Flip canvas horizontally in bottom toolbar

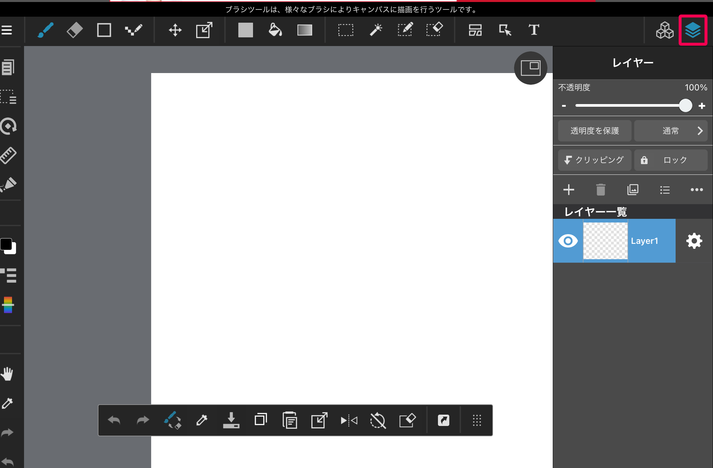pyautogui.click(x=349, y=420)
